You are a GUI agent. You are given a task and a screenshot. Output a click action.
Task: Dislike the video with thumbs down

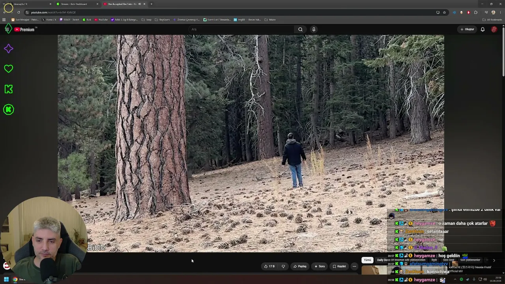click(x=283, y=266)
